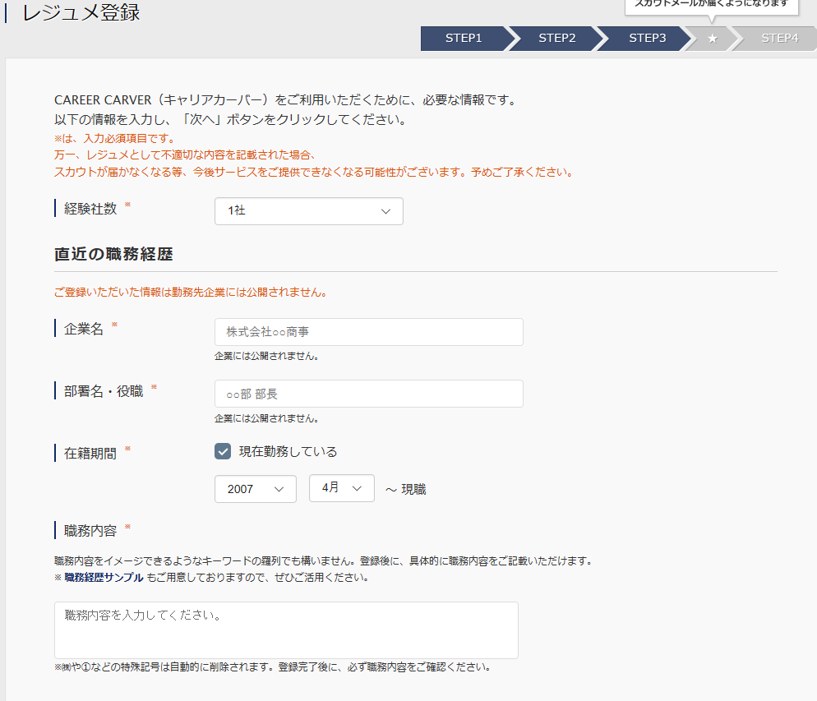817x701 pixels.
Task: Click the STEP2 progress step
Action: click(x=557, y=38)
